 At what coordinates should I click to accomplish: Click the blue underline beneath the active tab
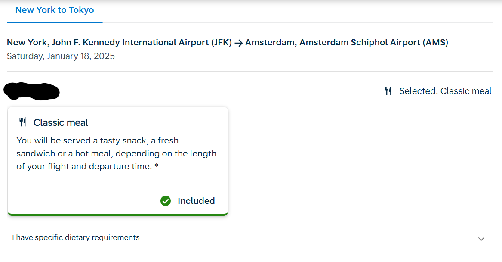coord(55,22)
